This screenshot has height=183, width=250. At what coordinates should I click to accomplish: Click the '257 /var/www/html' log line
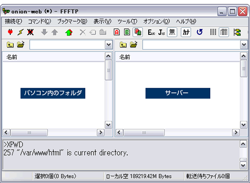pyautogui.click(x=66, y=153)
